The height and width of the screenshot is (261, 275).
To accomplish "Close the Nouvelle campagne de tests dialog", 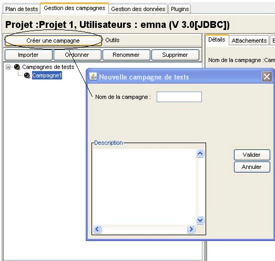I will [x=267, y=77].
